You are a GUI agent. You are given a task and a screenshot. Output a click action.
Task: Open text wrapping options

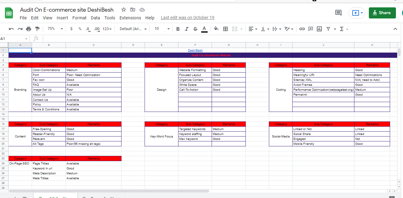[x=277, y=29]
